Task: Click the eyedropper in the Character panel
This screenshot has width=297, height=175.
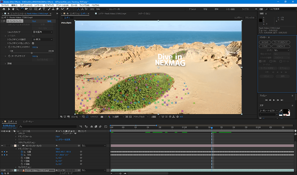Action: pyautogui.click(x=281, y=111)
